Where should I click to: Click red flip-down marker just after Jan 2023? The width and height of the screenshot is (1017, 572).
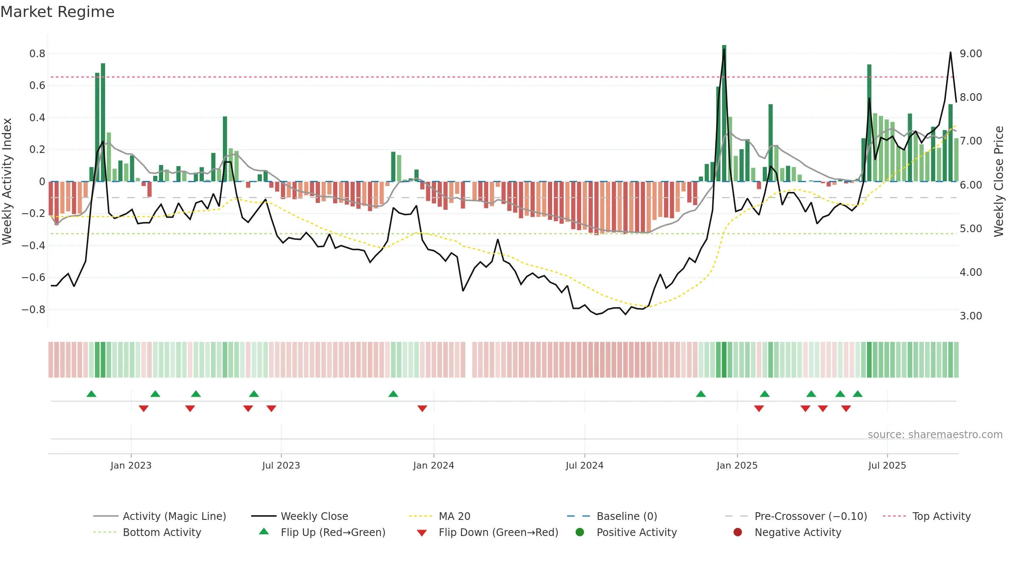click(x=144, y=408)
